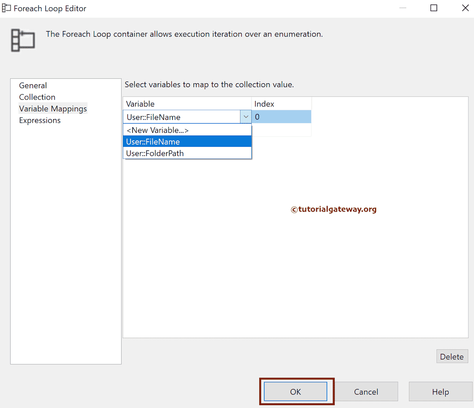Open Help for the Foreach Loop Editor
Screen dimensions: 474x408
click(440, 391)
